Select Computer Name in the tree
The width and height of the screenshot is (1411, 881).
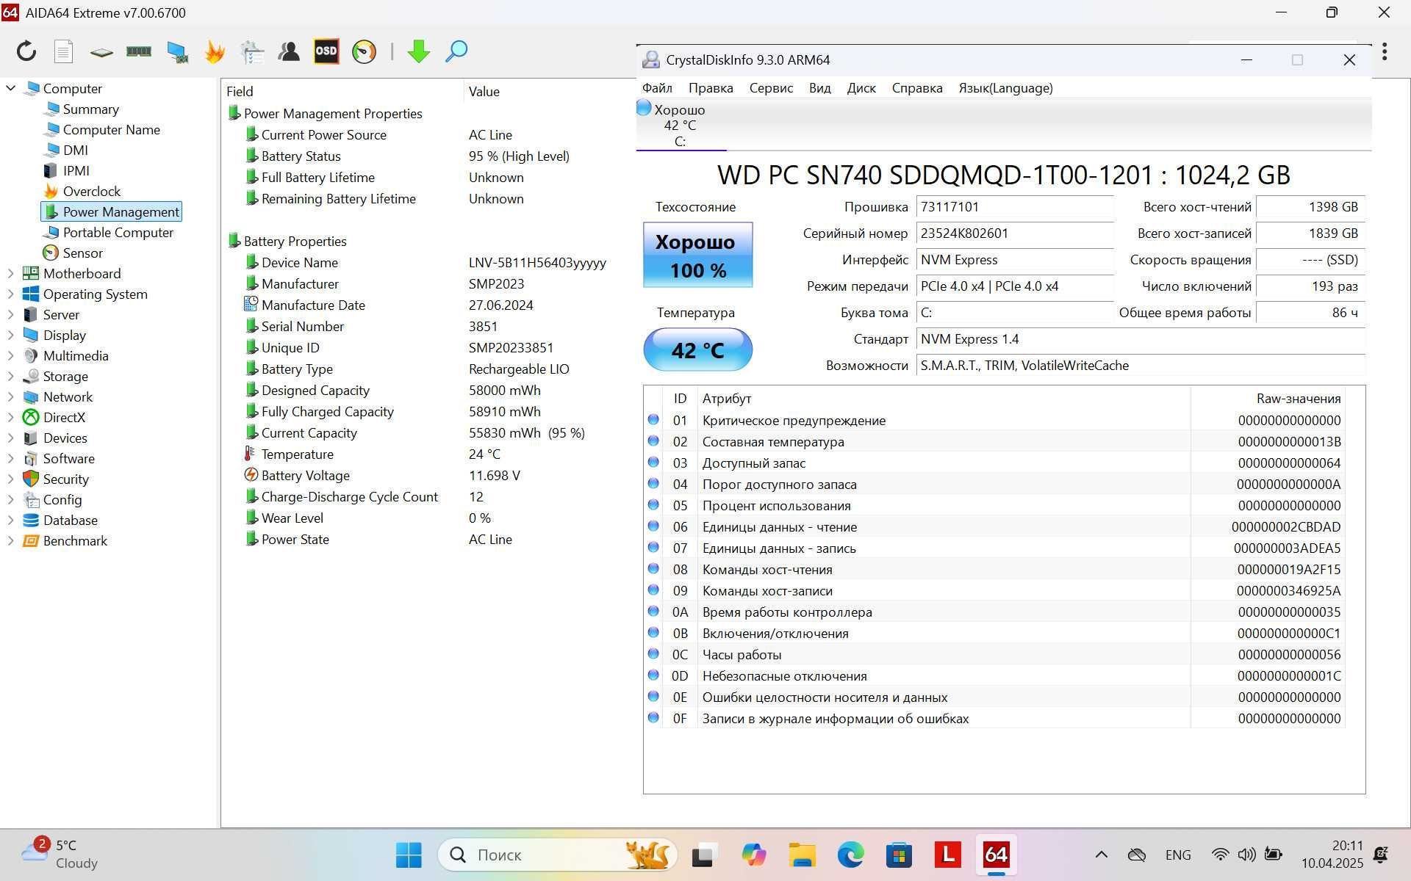click(x=111, y=129)
